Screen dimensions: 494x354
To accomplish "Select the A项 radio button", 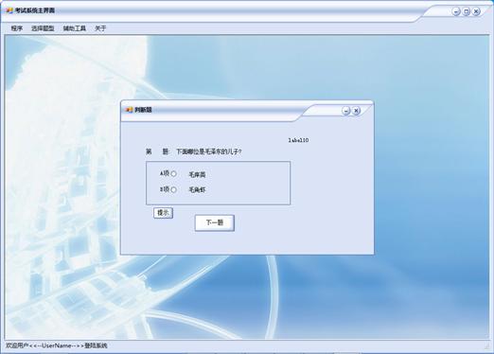I will pyautogui.click(x=173, y=174).
